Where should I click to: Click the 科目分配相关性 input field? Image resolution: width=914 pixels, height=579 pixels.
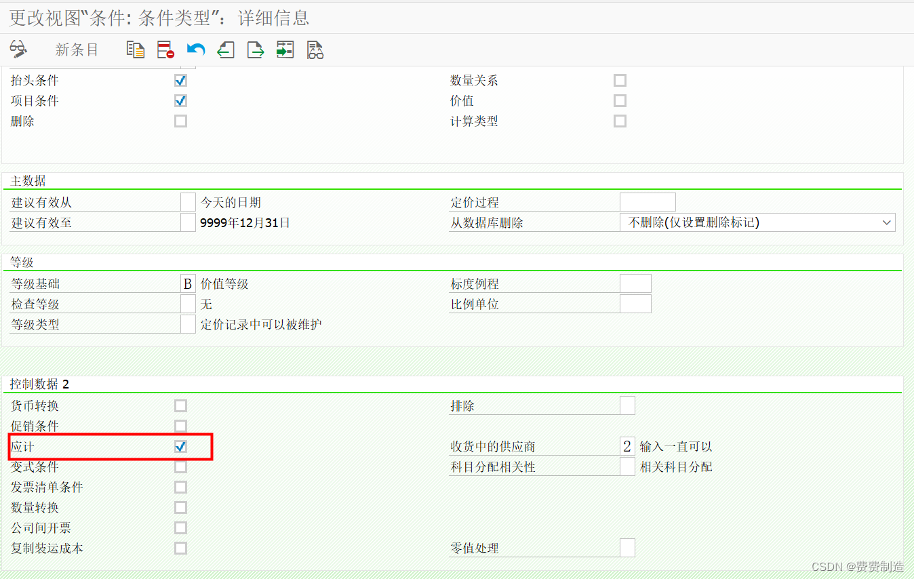[x=627, y=466]
